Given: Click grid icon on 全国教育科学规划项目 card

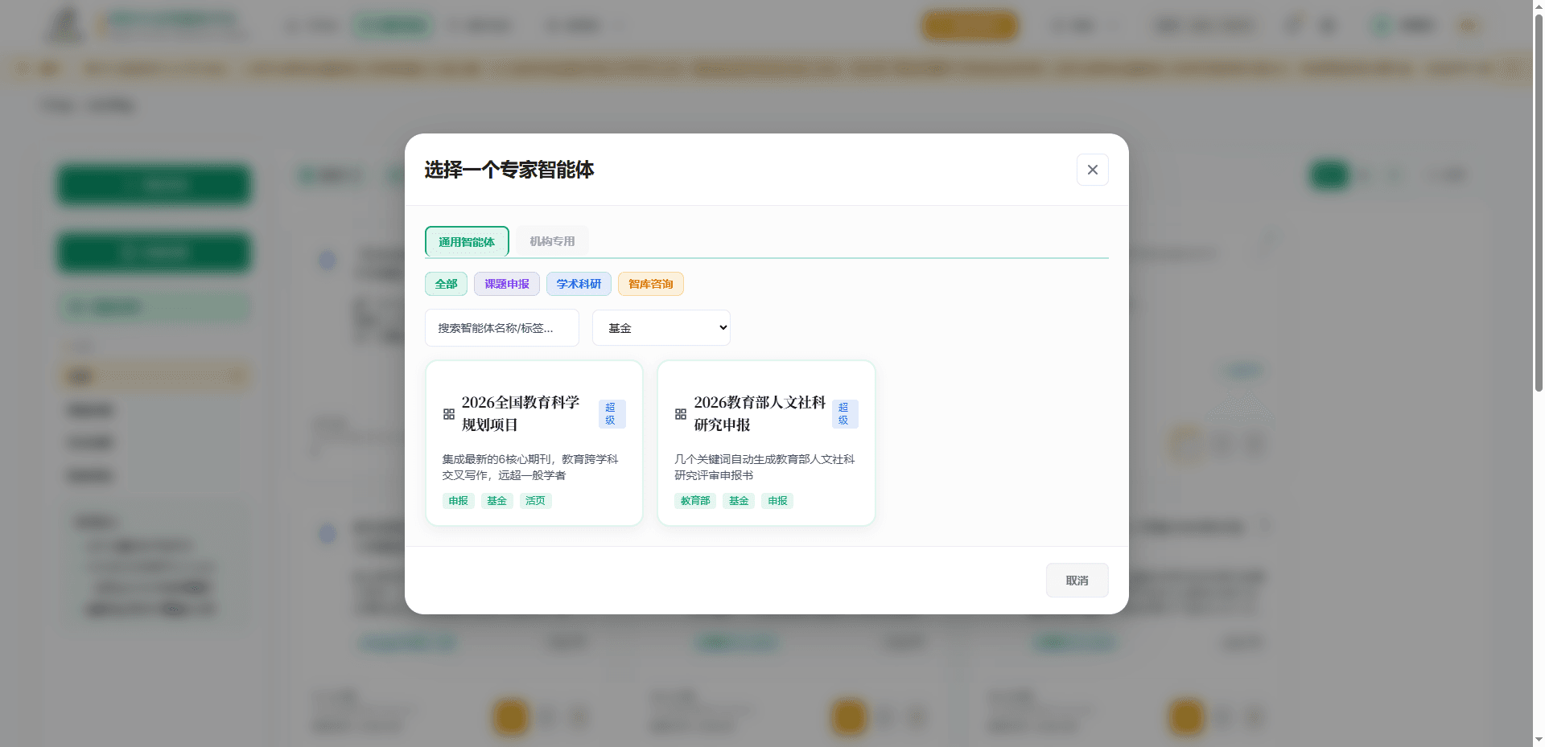Looking at the screenshot, I should [x=449, y=414].
